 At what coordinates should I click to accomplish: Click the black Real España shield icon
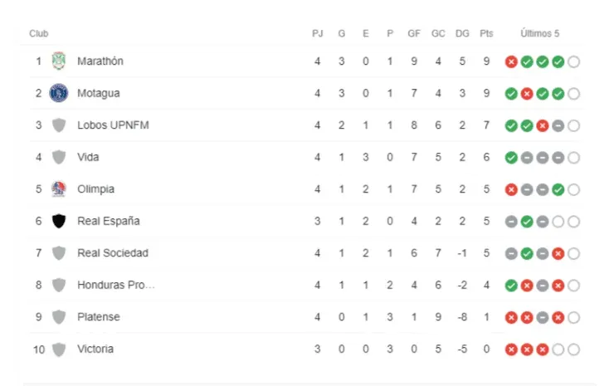click(x=58, y=221)
